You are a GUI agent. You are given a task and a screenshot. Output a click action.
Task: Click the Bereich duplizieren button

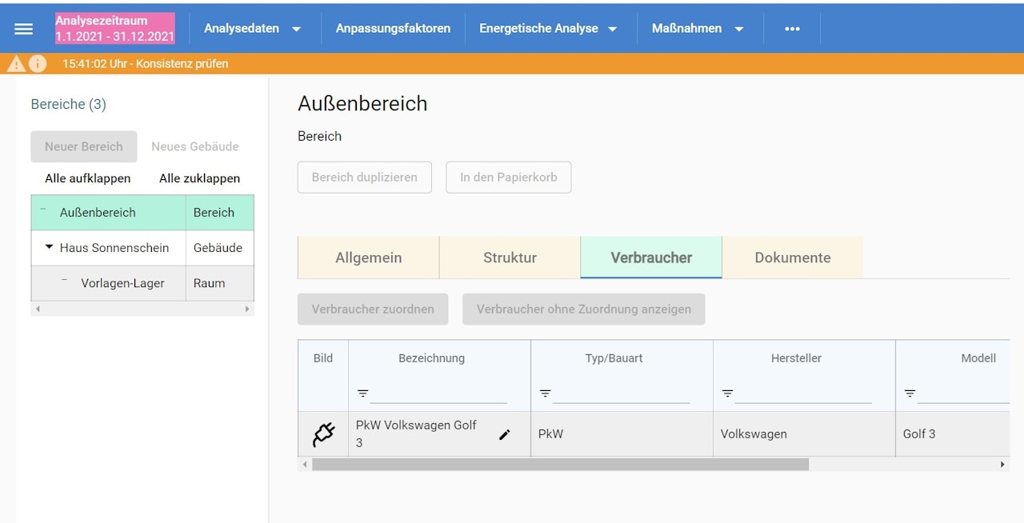click(x=364, y=178)
